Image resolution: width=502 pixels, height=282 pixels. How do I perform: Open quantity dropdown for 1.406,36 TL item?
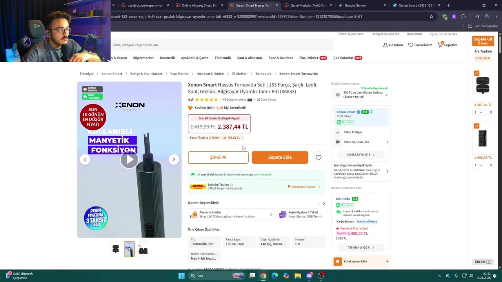point(478,165)
